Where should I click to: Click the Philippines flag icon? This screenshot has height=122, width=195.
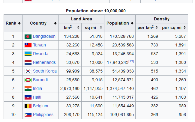[28, 115]
